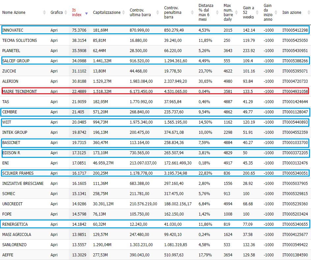Viewport: 311px width, 260px height.
Task: Select the INIZIATIVE BRESCIANE stock name
Action: (23, 184)
